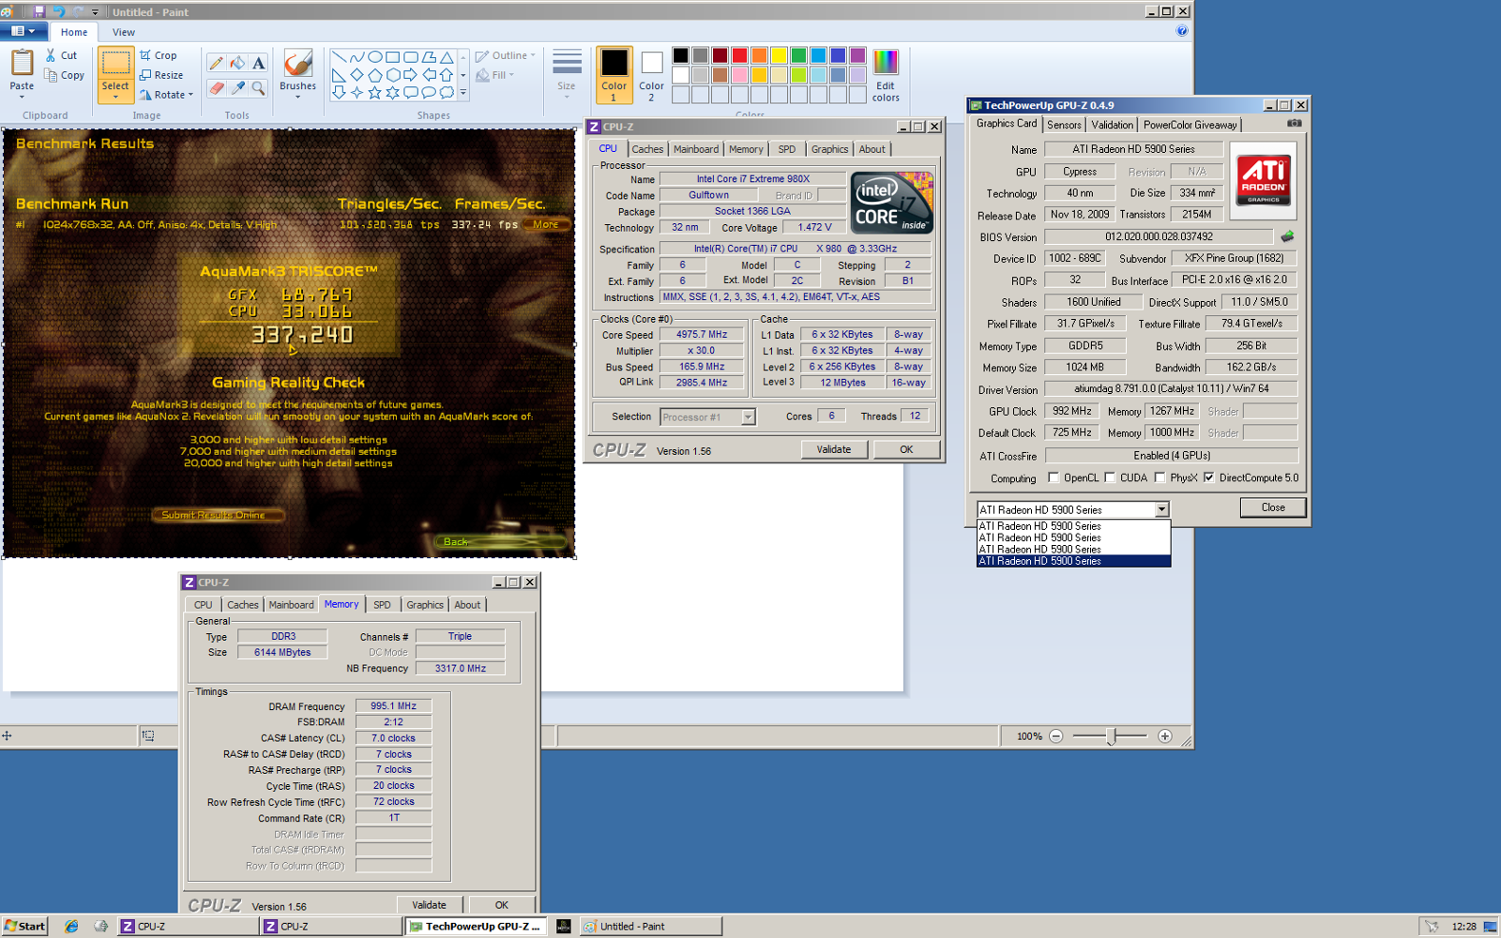
Task: Open the Paint file menu button
Action: point(23,31)
